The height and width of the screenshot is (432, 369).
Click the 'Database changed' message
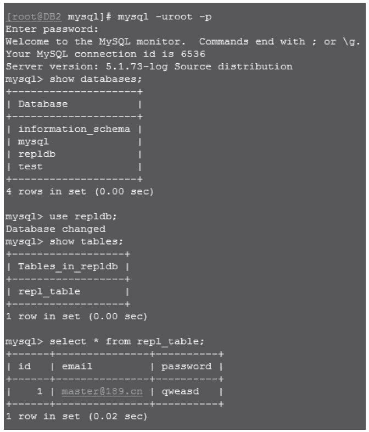[55, 229]
